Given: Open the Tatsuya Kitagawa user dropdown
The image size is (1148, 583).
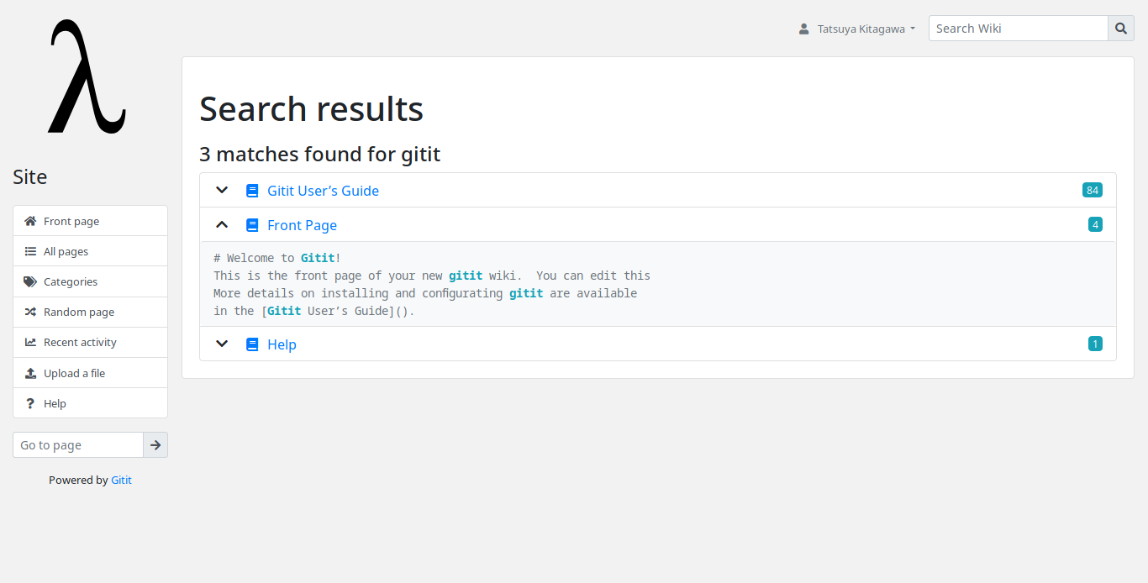Looking at the screenshot, I should coord(856,29).
